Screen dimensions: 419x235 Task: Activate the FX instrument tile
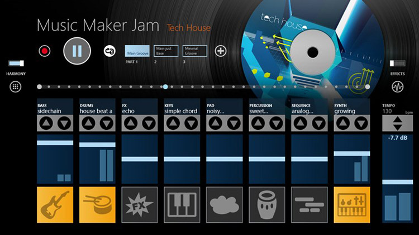(x=140, y=204)
